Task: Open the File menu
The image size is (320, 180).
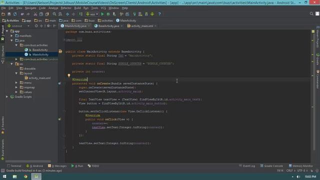Action: coord(3,8)
